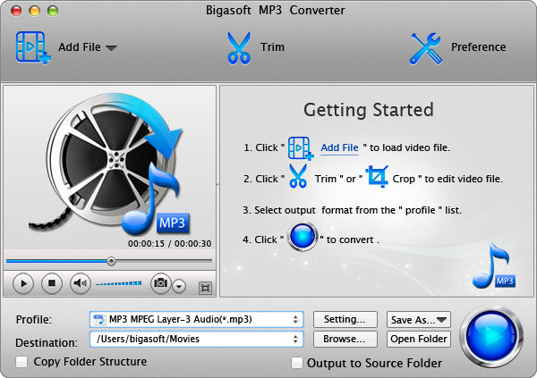Viewport: 537px width, 378px height.
Task: Check Output to Source Folder
Action: [x=297, y=363]
